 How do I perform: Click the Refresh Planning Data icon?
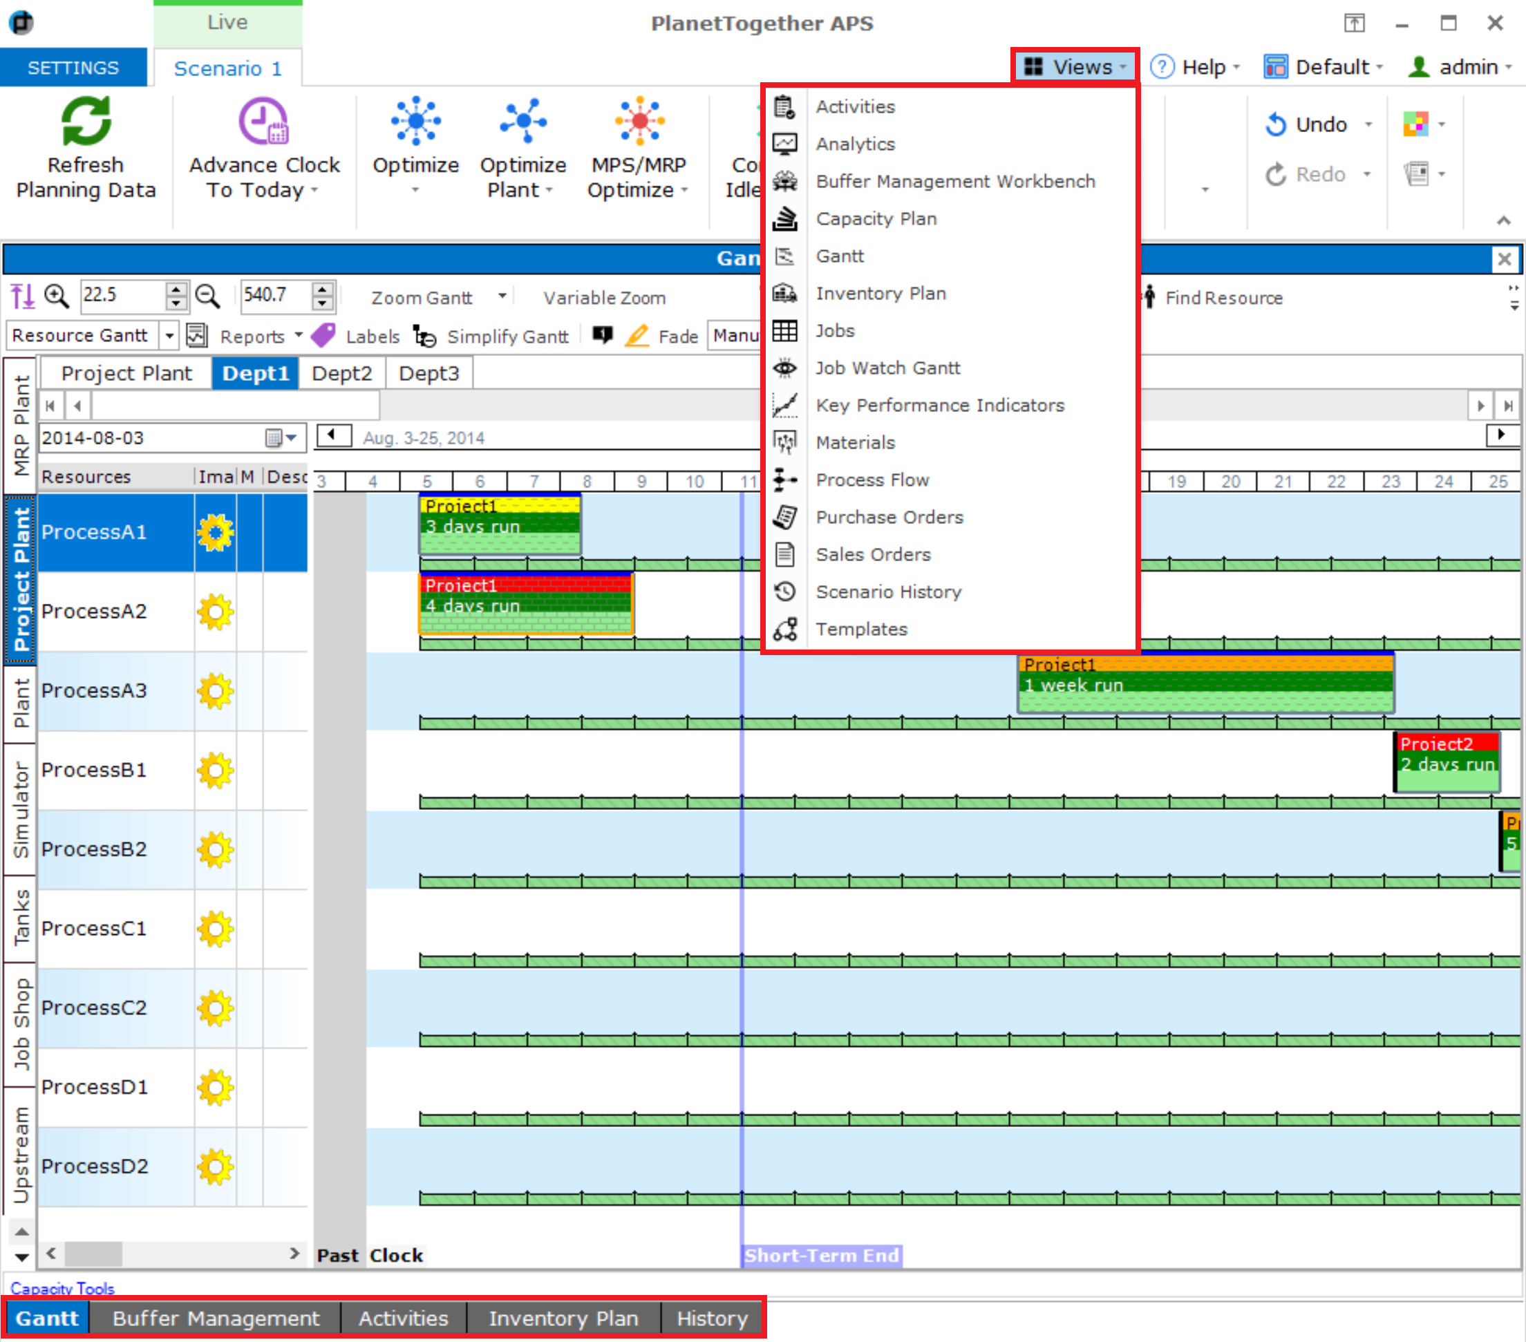coord(86,121)
